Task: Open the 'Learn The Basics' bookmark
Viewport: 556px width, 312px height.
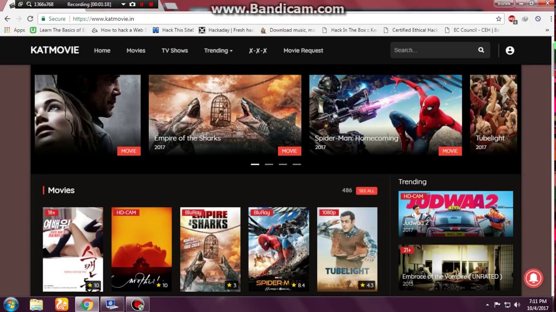Action: 58,30
